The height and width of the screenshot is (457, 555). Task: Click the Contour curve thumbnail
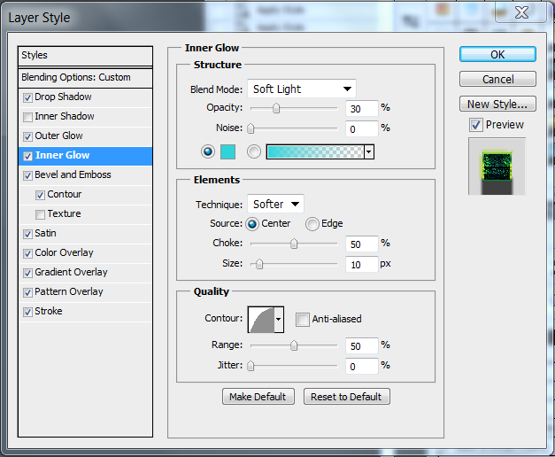pos(261,320)
